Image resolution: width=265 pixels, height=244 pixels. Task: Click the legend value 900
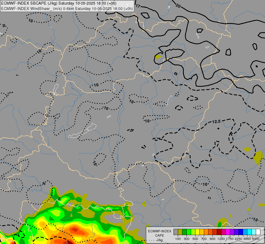click(212, 239)
